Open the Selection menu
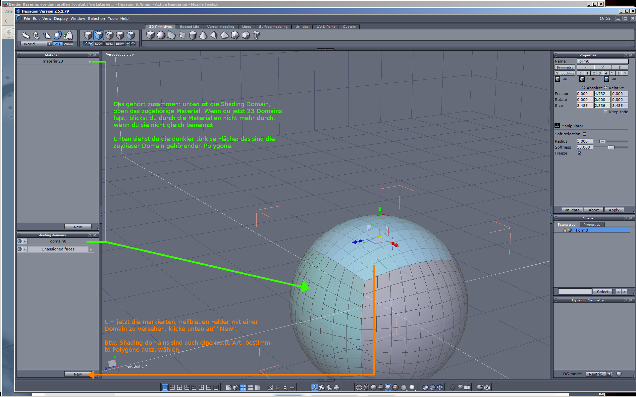This screenshot has height=397, width=636. [96, 19]
